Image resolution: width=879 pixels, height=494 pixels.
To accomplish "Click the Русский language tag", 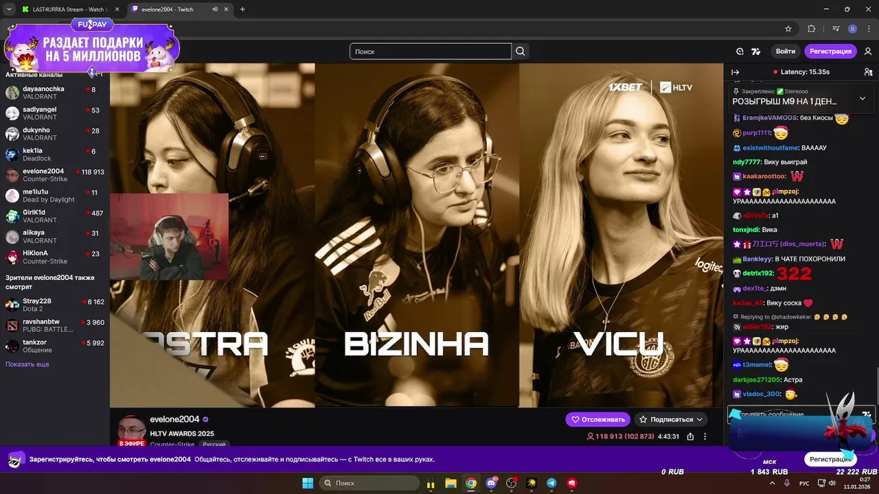I will point(214,444).
